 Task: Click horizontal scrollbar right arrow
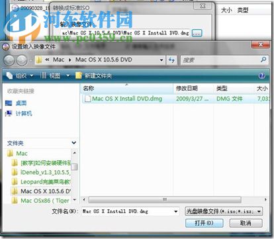click(x=265, y=200)
